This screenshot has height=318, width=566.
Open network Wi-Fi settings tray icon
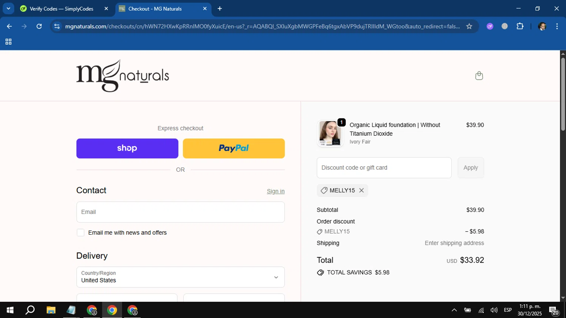481,310
